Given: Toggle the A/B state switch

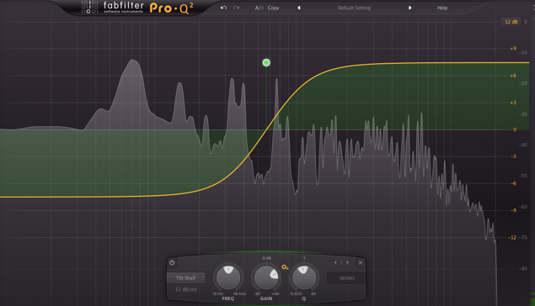Looking at the screenshot, I should tap(259, 8).
